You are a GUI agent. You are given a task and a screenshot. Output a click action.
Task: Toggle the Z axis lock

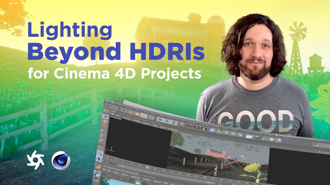pos(174,123)
